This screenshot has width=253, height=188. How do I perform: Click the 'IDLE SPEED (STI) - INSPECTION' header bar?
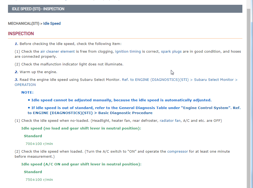[125, 9]
